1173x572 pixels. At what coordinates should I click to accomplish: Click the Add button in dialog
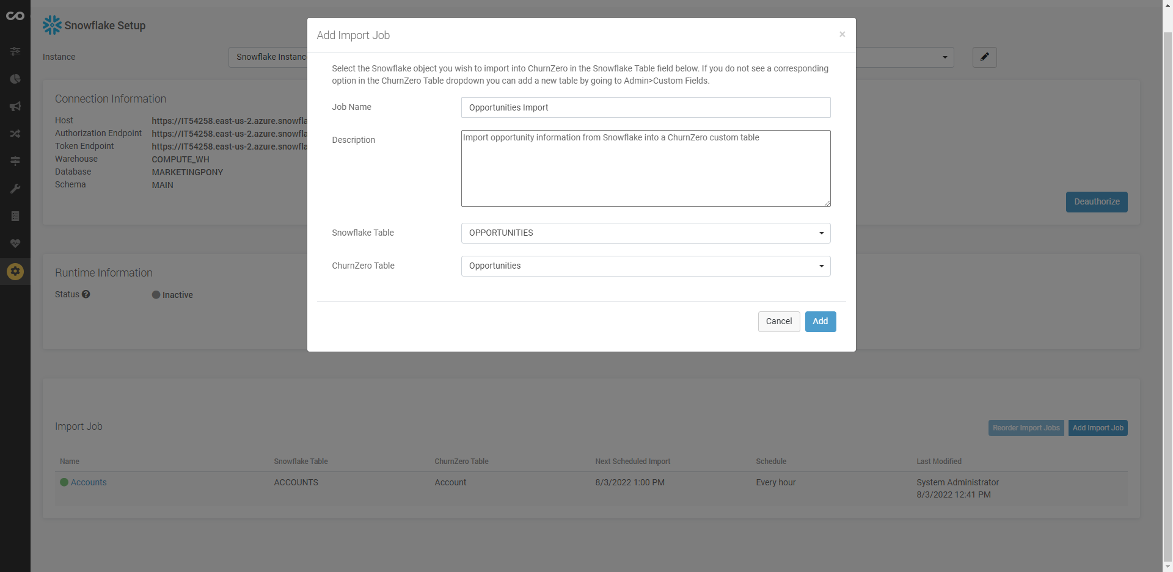(820, 322)
